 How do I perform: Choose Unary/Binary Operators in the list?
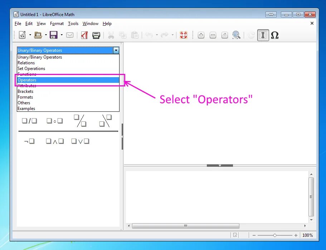68,57
